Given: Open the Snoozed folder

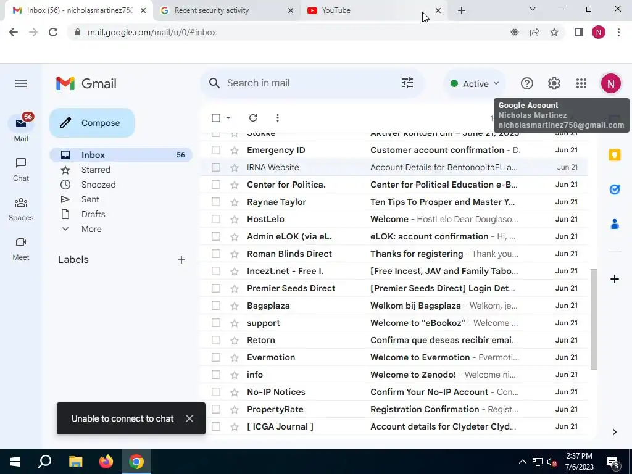Looking at the screenshot, I should 121,185.
